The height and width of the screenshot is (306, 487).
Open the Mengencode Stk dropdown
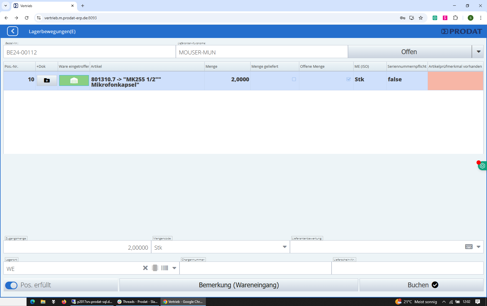point(285,247)
